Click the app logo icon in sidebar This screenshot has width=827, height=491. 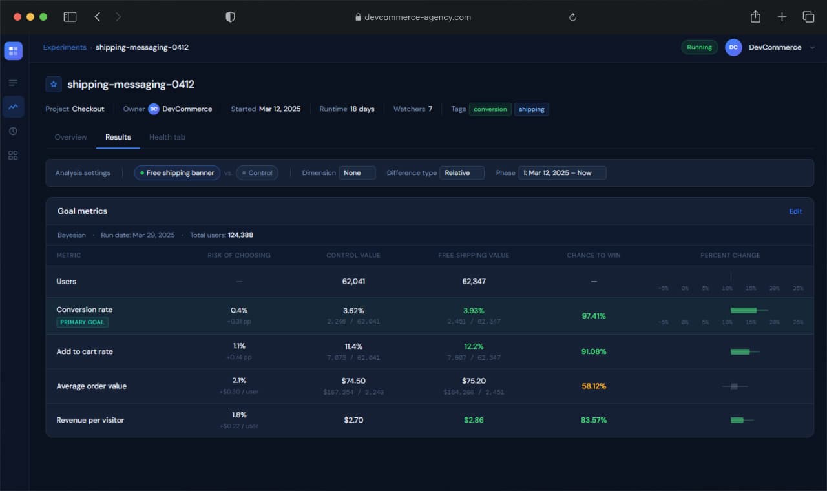[x=13, y=51]
